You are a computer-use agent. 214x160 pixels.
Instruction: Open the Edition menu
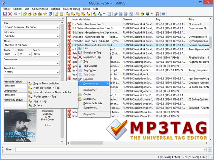(18, 9)
